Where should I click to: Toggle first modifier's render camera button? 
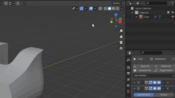[159, 82]
